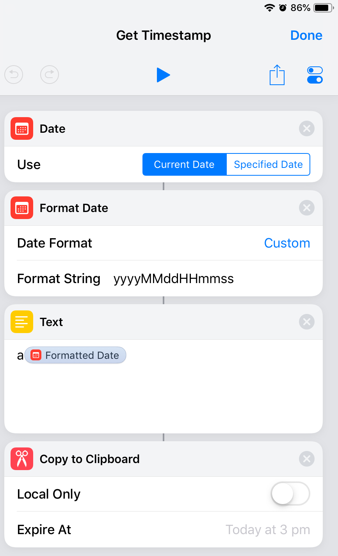The width and height of the screenshot is (338, 556).
Task: Remove the Format Date action
Action: click(306, 208)
